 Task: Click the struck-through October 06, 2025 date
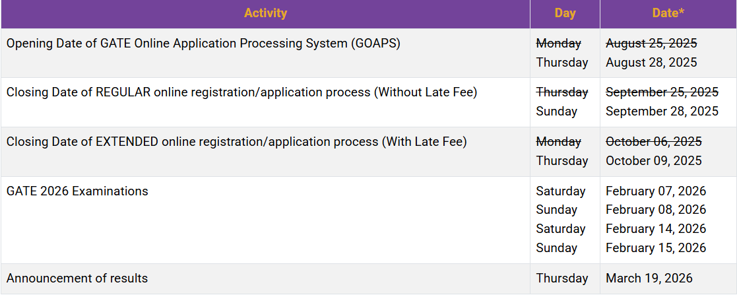click(x=654, y=142)
